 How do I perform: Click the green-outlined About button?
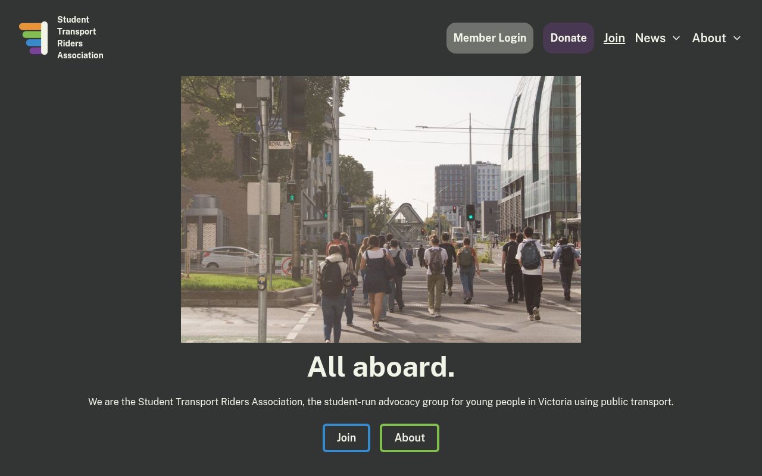click(x=410, y=438)
